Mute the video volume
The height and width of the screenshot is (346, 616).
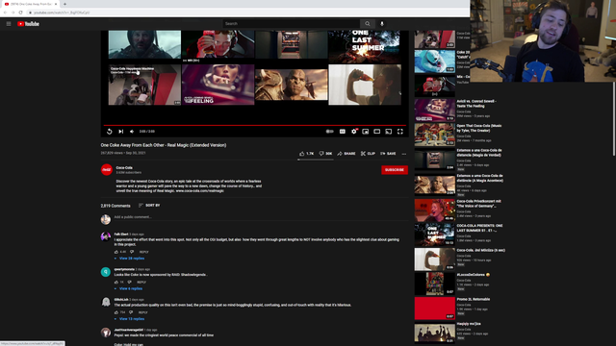[x=132, y=132]
